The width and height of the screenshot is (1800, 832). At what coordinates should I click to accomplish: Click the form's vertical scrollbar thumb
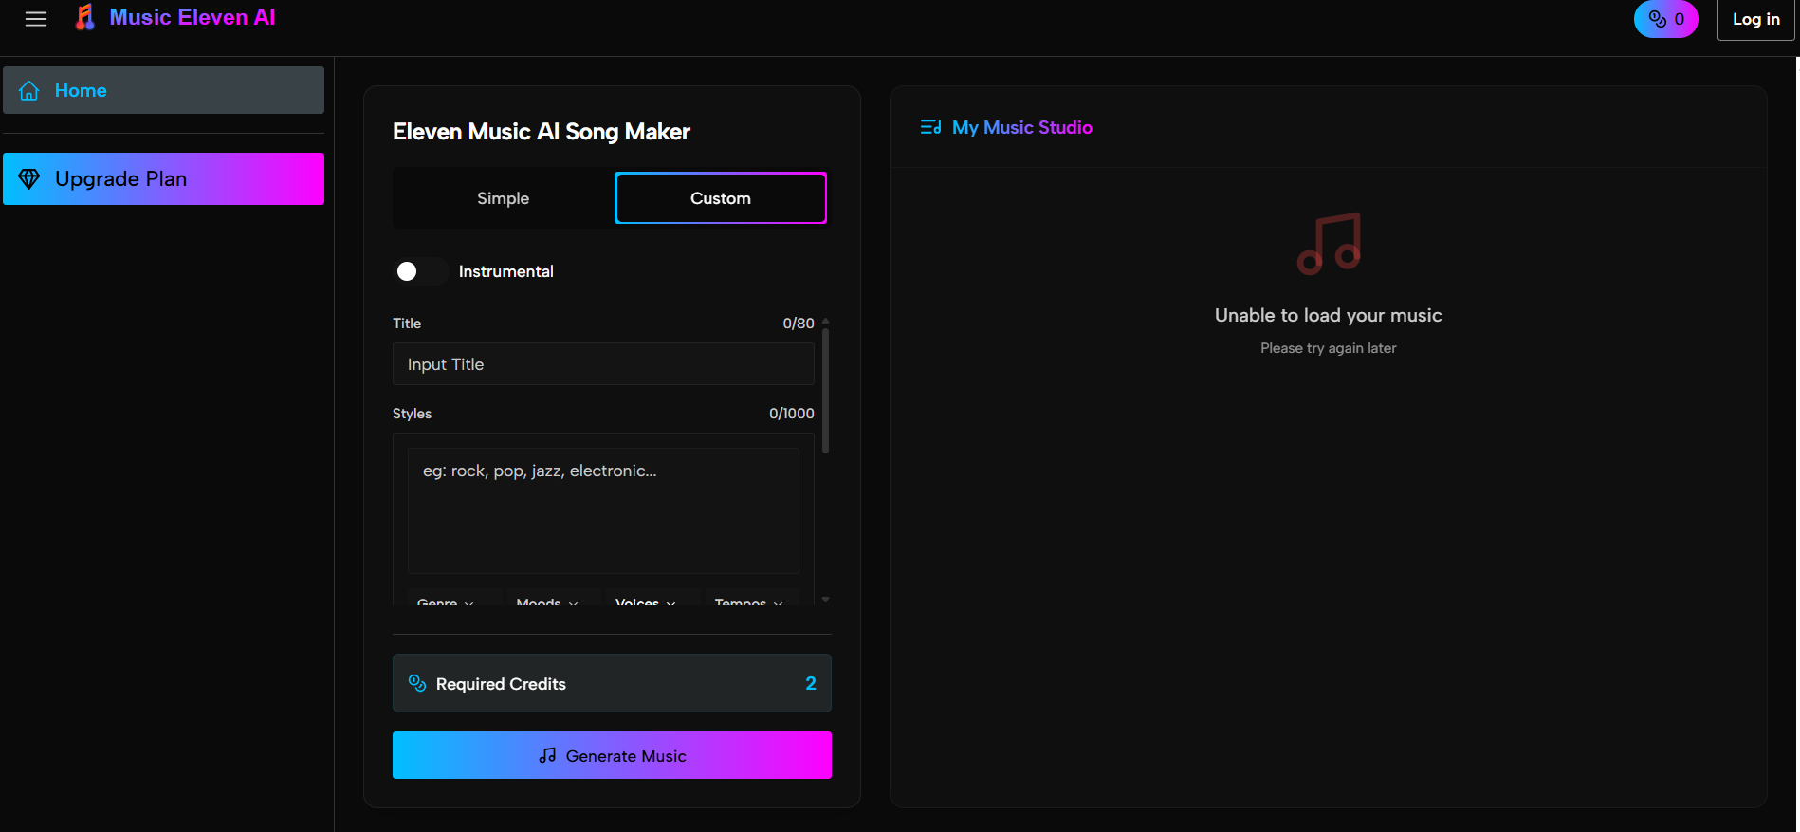click(x=825, y=391)
